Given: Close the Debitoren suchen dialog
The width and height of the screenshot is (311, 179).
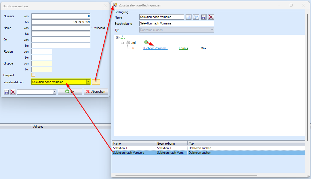Looking at the screenshot, I should [x=106, y=6].
